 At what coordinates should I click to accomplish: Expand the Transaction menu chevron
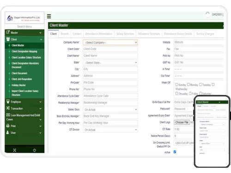pyautogui.click(x=40, y=108)
